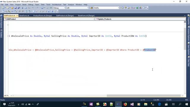Open the Toolbox side panel tab
Screen dimensions: 190x107
pos(1,33)
